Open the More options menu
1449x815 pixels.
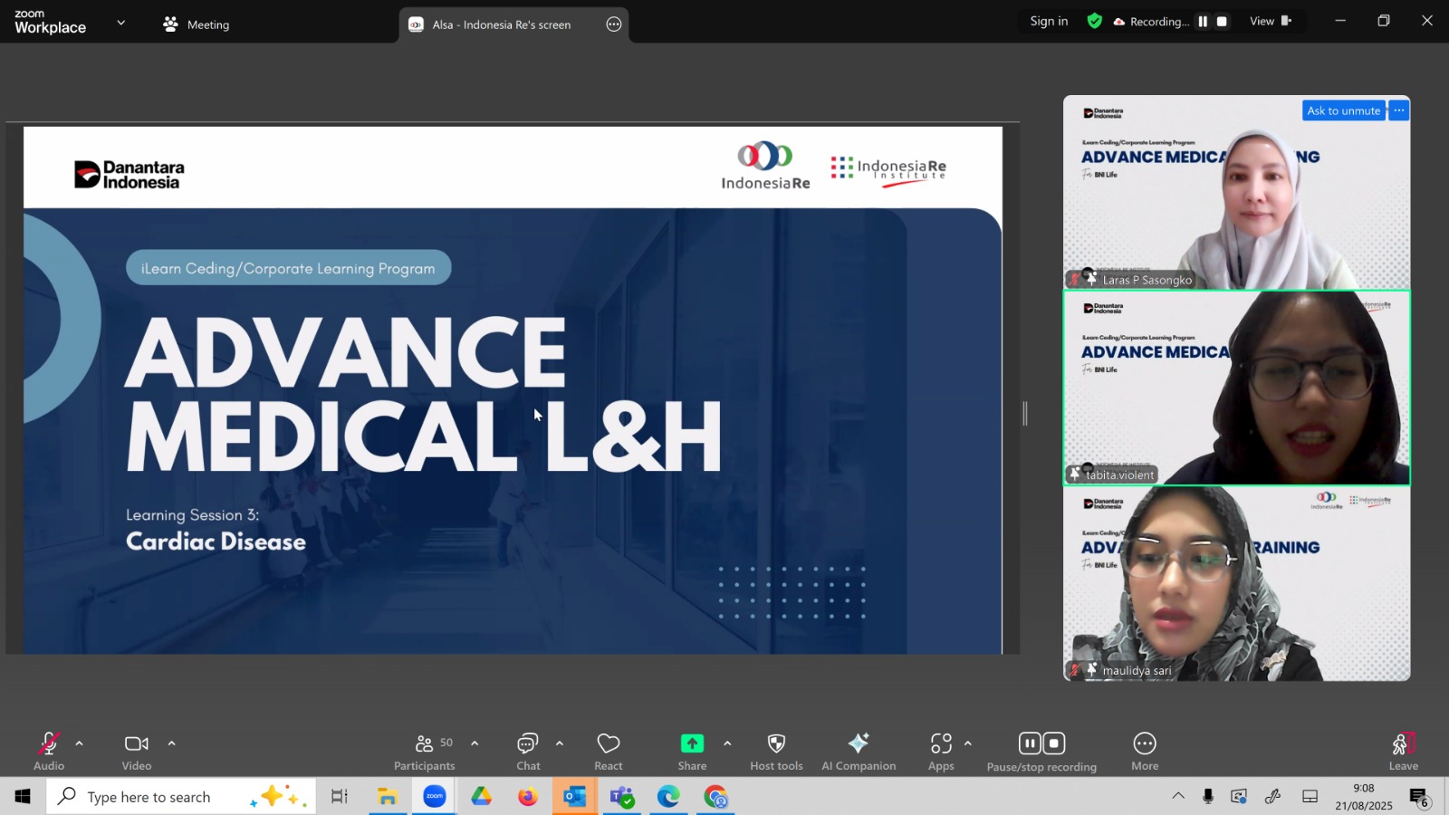(x=1145, y=752)
